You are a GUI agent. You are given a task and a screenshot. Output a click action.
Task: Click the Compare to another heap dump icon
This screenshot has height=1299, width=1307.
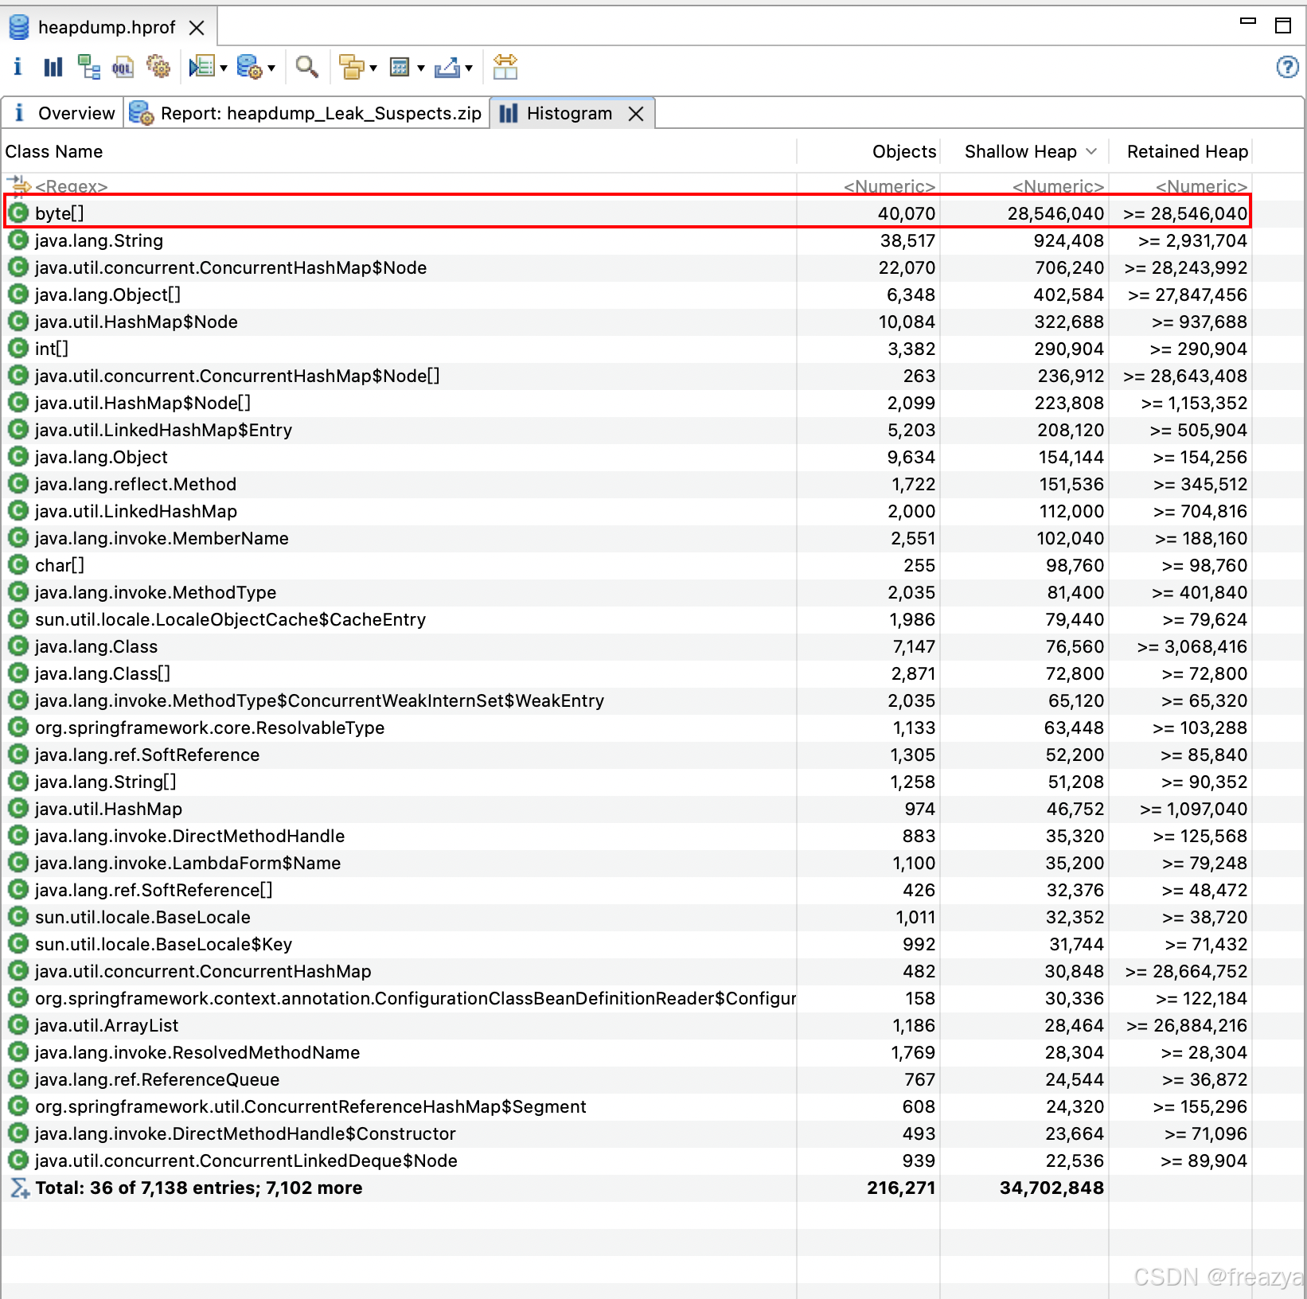click(505, 68)
